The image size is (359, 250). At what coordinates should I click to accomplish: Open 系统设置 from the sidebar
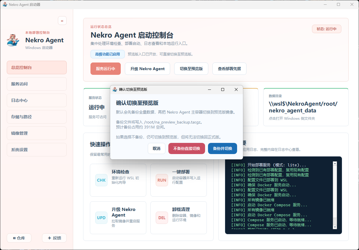point(37,150)
